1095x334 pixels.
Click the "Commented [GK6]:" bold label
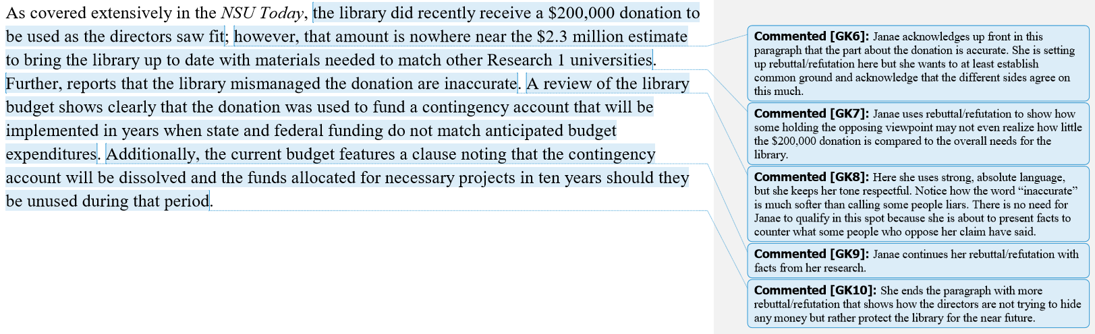(x=812, y=37)
